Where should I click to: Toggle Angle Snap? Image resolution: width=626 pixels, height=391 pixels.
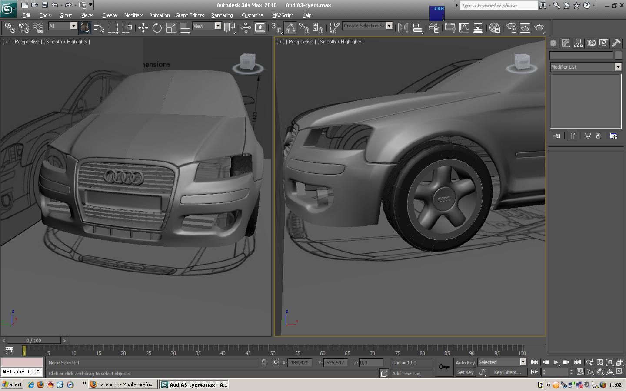pos(290,28)
